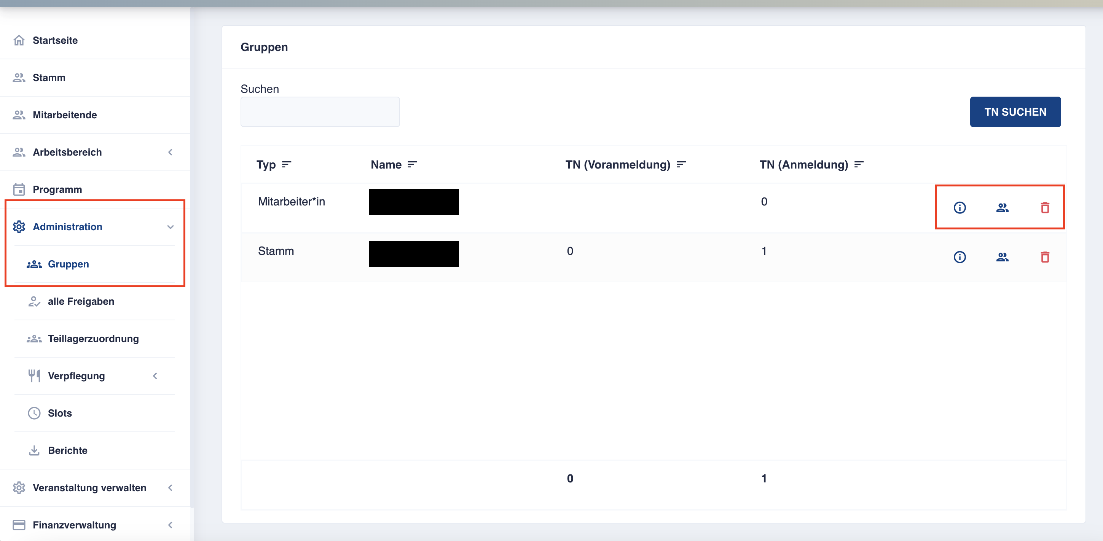Viewport: 1103px width, 541px height.
Task: Open the Startseite menu item
Action: pyautogui.click(x=56, y=40)
